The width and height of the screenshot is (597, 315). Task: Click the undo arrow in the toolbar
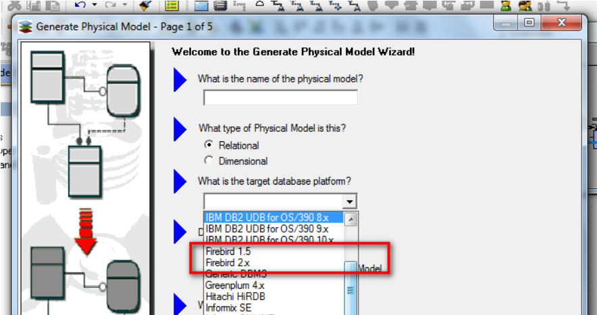[80, 5]
